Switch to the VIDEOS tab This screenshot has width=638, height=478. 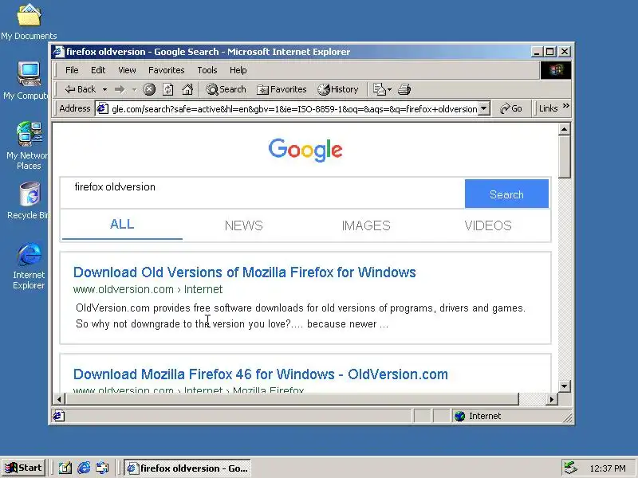pos(488,225)
